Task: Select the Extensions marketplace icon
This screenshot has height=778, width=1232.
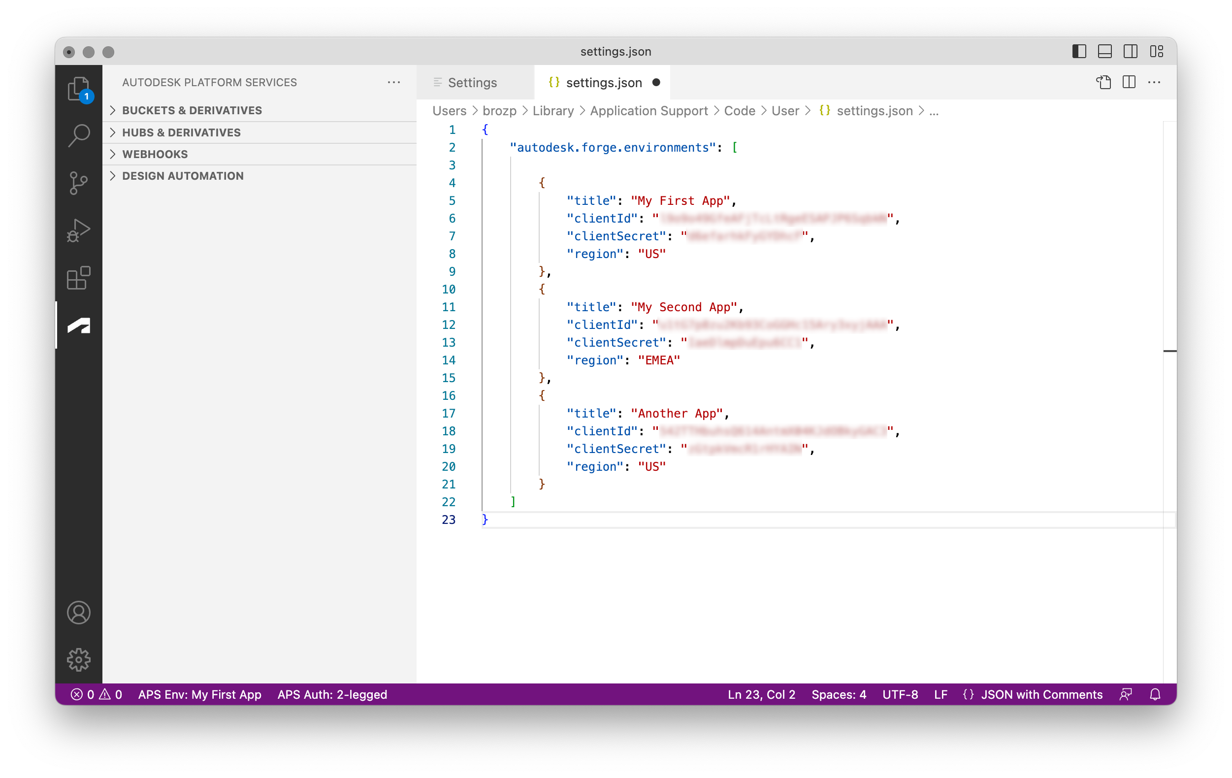Action: tap(78, 279)
